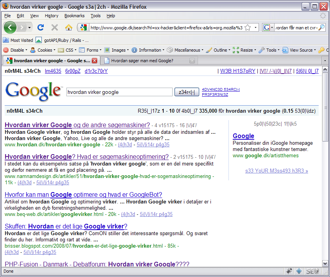The width and height of the screenshot is (330, 277).
Task: Click the Google site favicon in address bar
Action: coord(83,28)
